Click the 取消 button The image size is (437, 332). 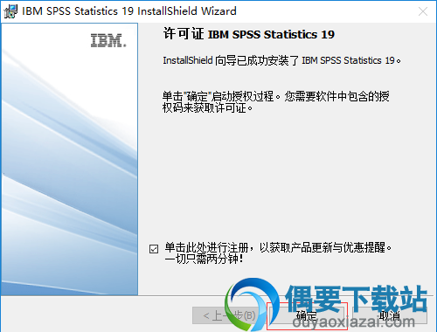coord(390,315)
